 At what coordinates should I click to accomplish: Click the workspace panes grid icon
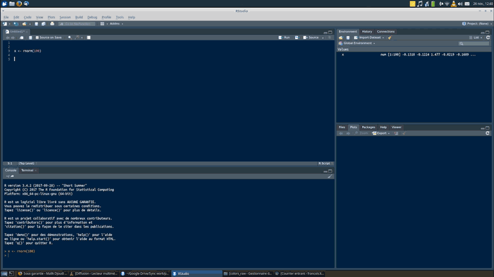pyautogui.click(x=102, y=24)
